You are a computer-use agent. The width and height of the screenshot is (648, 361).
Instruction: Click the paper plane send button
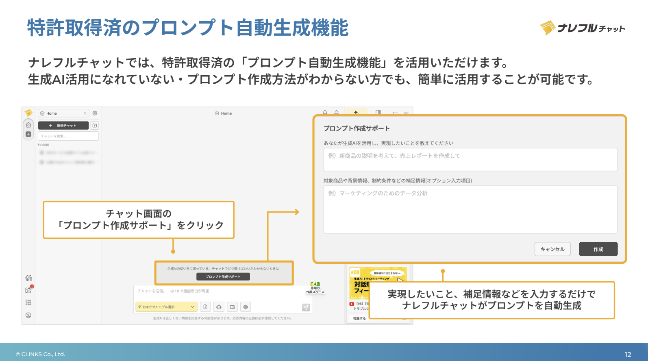point(306,307)
